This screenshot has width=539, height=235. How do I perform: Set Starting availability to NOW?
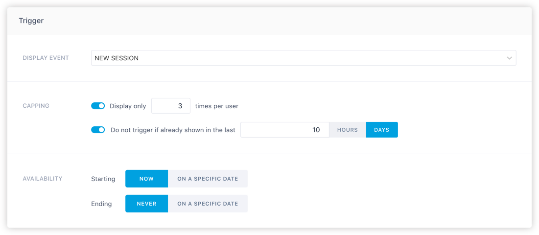pyautogui.click(x=147, y=179)
